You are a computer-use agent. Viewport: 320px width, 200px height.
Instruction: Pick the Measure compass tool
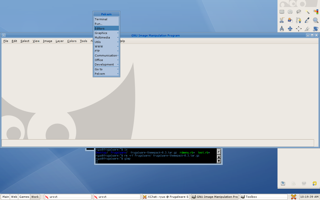pyautogui.click(x=282, y=29)
